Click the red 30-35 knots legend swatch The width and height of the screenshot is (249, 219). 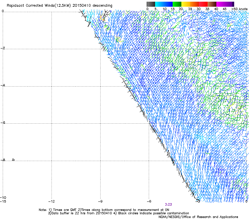click(x=203, y=4)
